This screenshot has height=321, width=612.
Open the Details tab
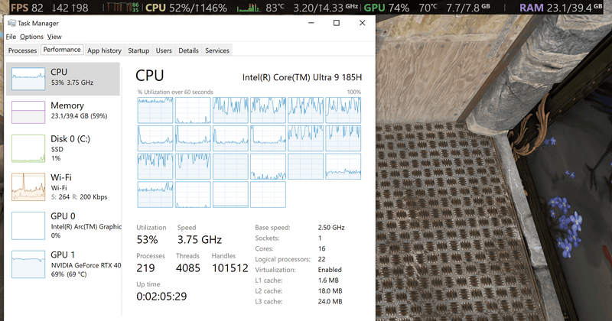click(188, 50)
